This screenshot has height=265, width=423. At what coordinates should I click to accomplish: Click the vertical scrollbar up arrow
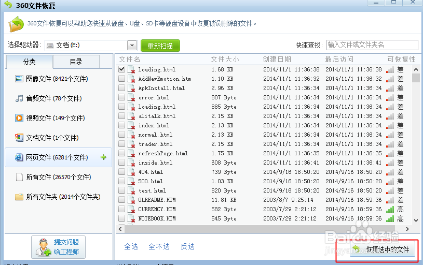click(x=416, y=69)
